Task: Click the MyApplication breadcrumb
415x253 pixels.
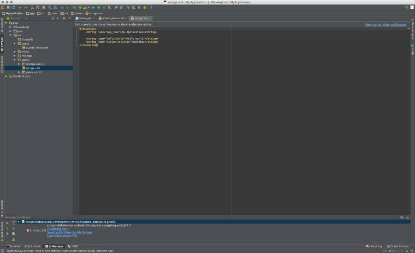Action: click(x=12, y=13)
